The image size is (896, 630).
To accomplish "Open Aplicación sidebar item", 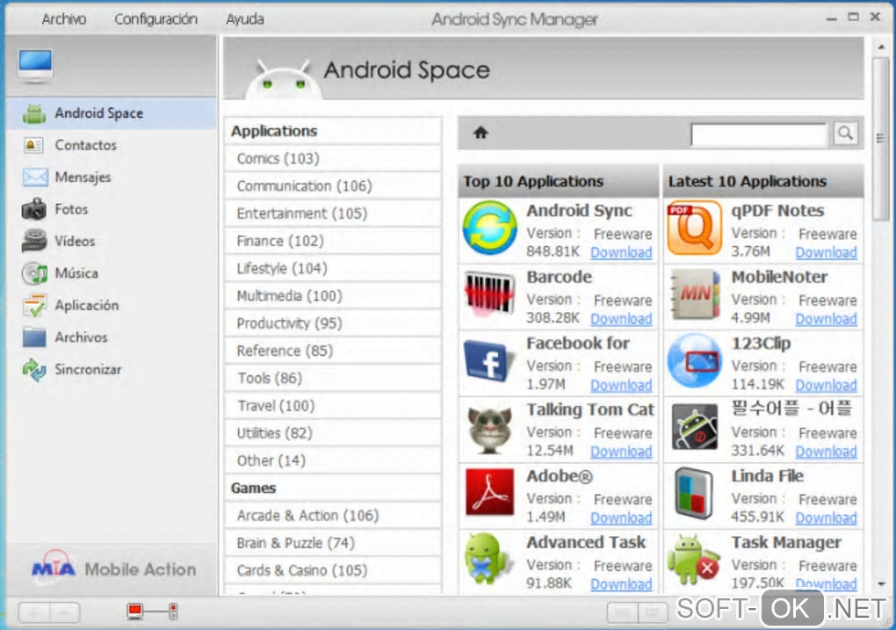I will (111, 305).
